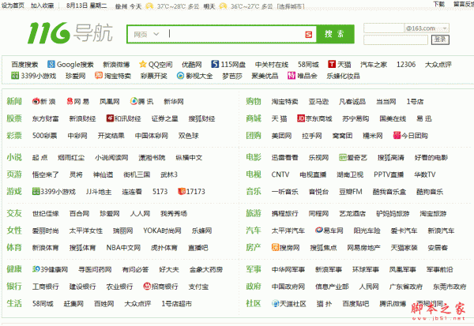Open the 新闻 category
This screenshot has height=326, width=474.
pos(14,101)
